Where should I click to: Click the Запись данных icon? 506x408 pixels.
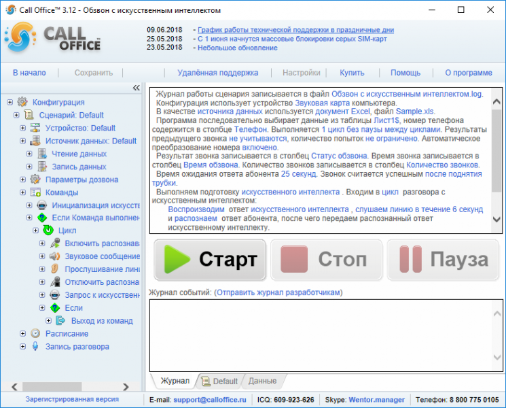pyautogui.click(x=42, y=167)
